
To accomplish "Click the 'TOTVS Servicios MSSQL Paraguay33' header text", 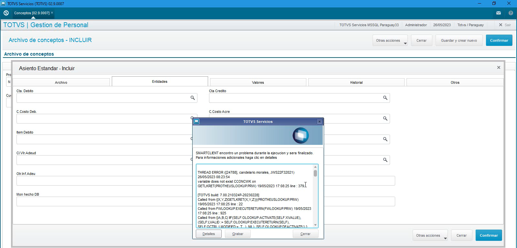I will click(369, 25).
